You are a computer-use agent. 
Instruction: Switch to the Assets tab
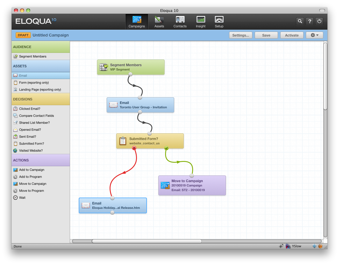[x=159, y=21]
